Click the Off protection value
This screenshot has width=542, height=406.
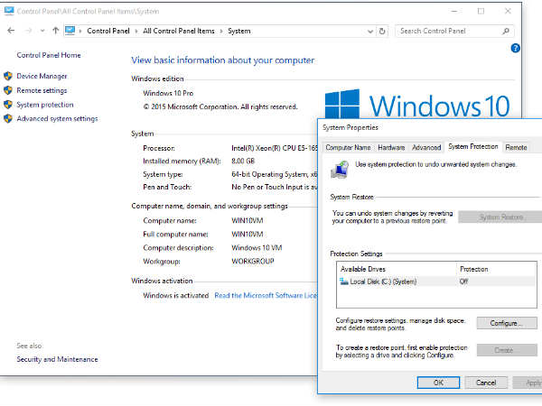click(x=463, y=281)
